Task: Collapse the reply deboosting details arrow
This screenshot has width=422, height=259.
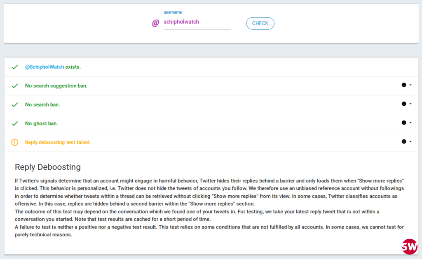Action: tap(410, 141)
